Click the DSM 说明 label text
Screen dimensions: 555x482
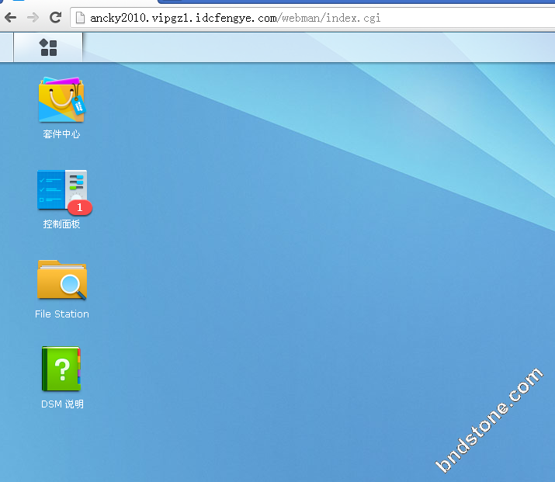coord(62,404)
